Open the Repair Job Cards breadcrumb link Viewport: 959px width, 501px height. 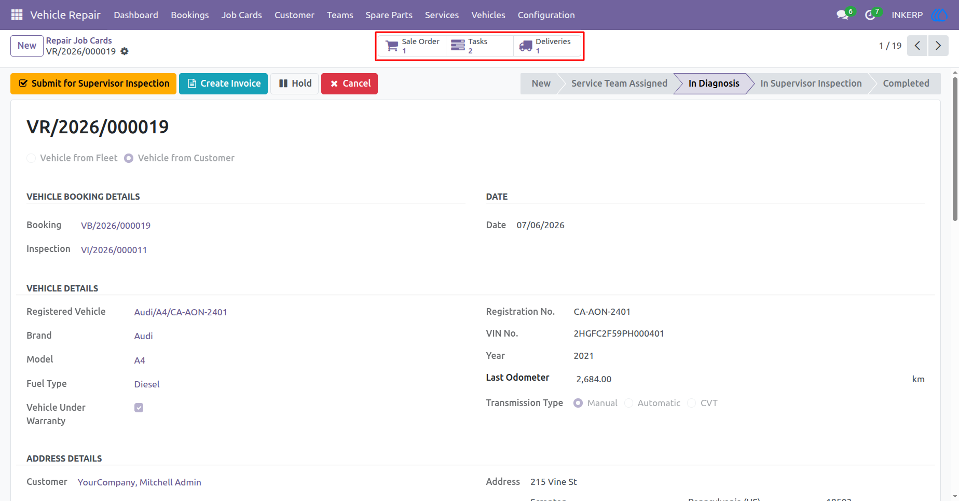coord(79,40)
